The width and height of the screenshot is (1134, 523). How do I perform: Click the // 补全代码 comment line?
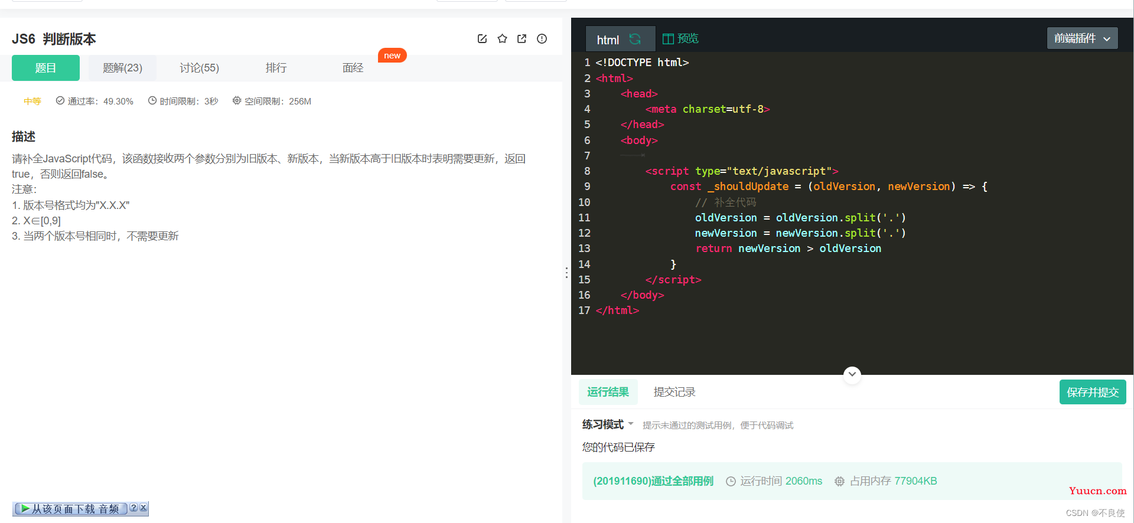tap(725, 202)
